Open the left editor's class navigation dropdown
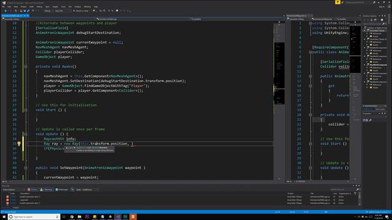Viewport: 392px width, 220px height. tap(143, 19)
